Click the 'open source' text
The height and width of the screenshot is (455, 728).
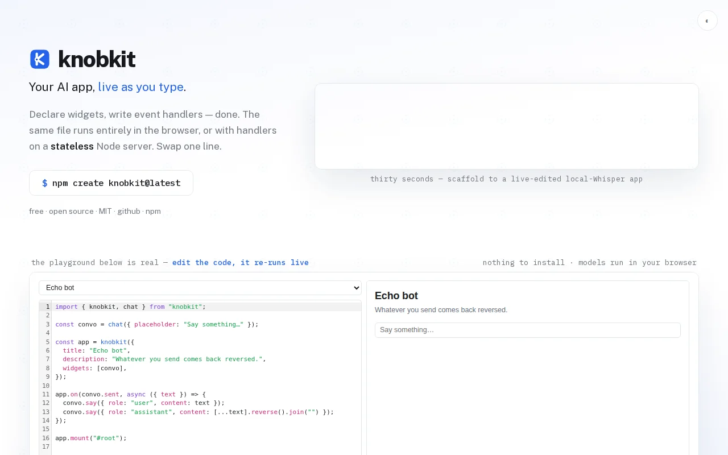pos(71,212)
